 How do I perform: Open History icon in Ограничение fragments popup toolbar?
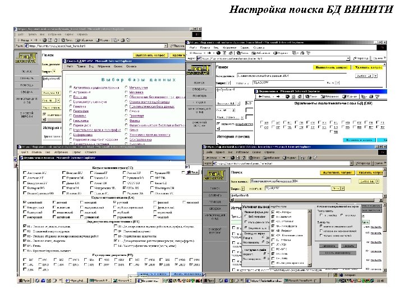[x=349, y=97]
